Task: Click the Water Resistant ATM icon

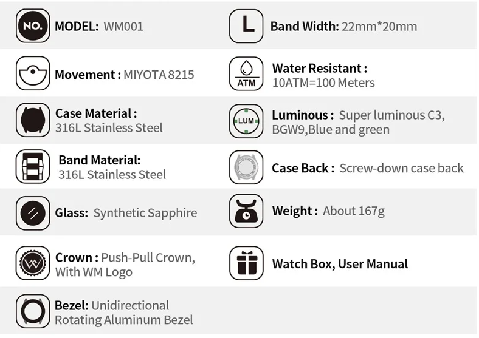Action: (246, 74)
